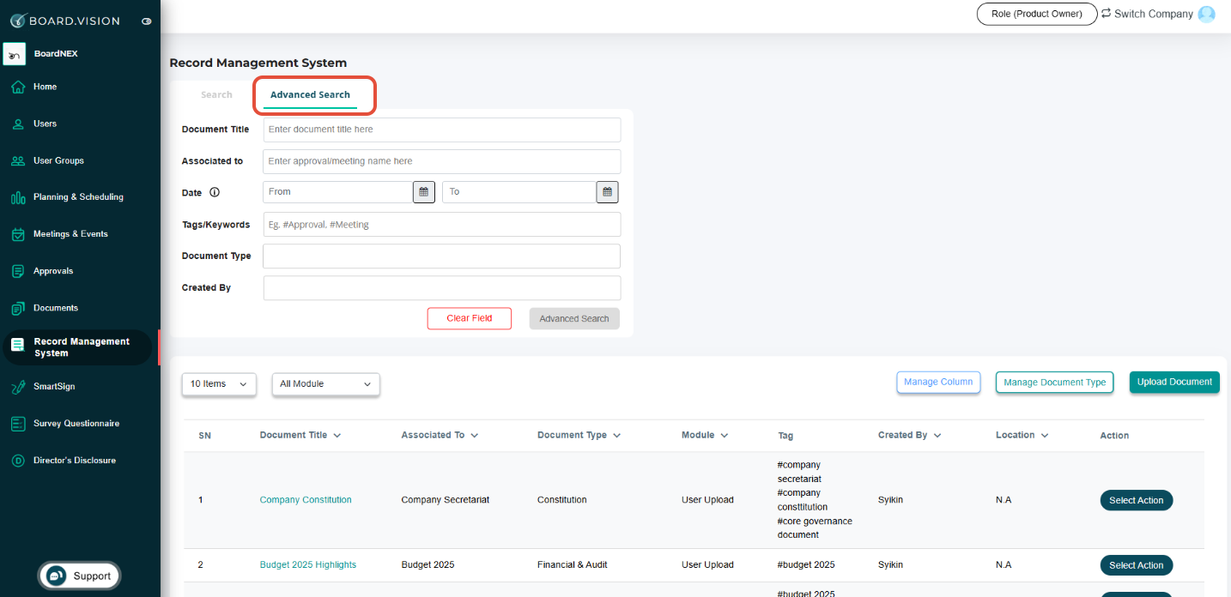The image size is (1231, 597).
Task: Click Manage Document Type button
Action: tap(1055, 383)
